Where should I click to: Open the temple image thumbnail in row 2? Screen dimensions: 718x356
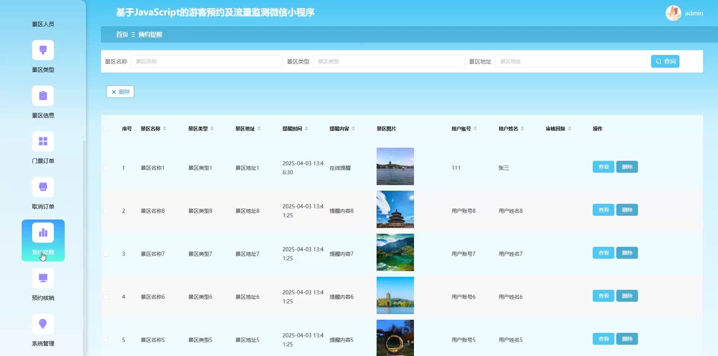(x=395, y=209)
